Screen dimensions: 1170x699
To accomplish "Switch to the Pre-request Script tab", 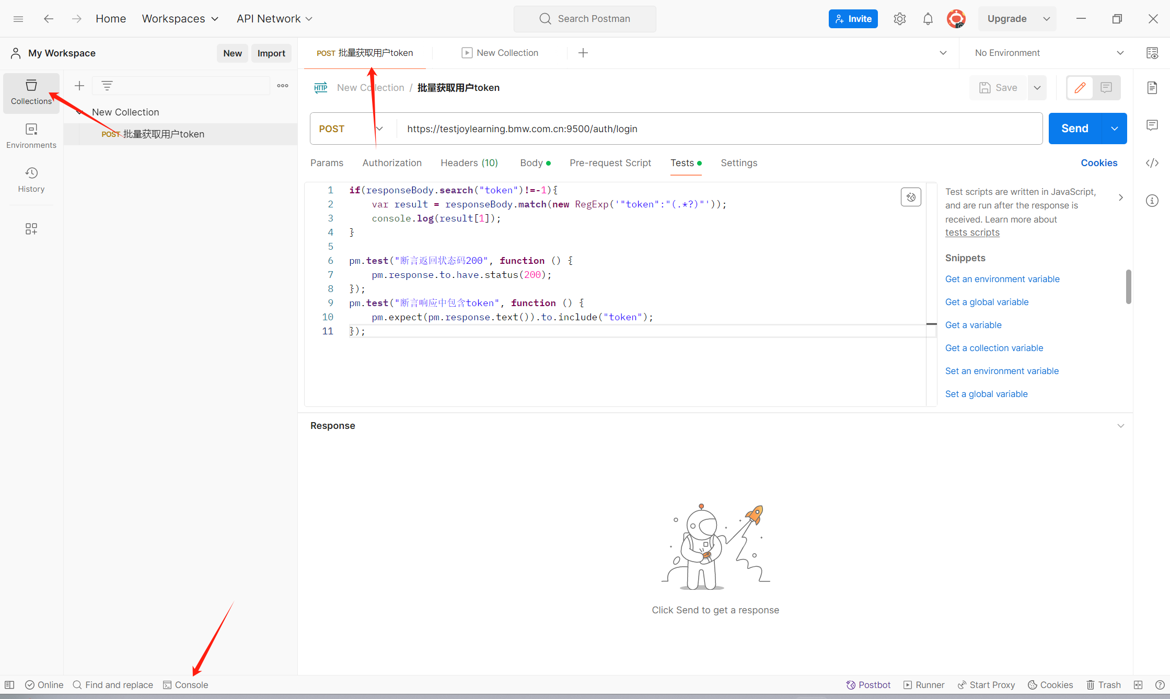I will click(x=610, y=163).
